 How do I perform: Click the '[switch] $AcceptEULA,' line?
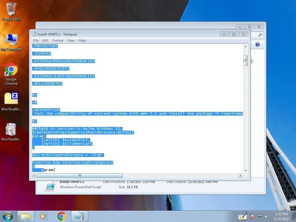pyautogui.click(x=66, y=140)
